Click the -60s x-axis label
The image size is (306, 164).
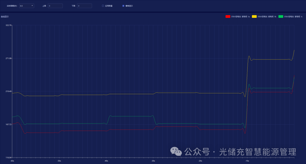coord(12,161)
